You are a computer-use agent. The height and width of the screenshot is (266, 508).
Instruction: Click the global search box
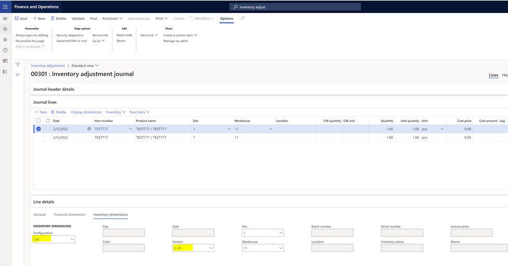(x=295, y=7)
